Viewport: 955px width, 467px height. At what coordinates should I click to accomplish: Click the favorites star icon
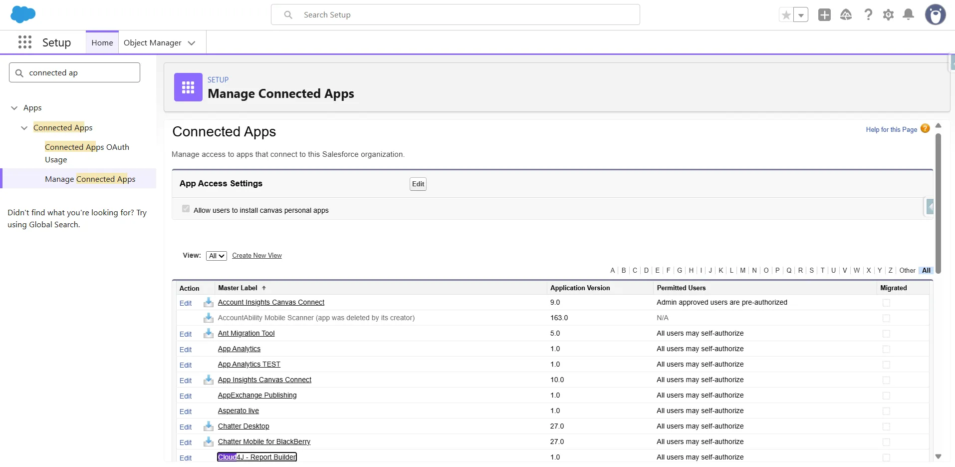coord(786,15)
